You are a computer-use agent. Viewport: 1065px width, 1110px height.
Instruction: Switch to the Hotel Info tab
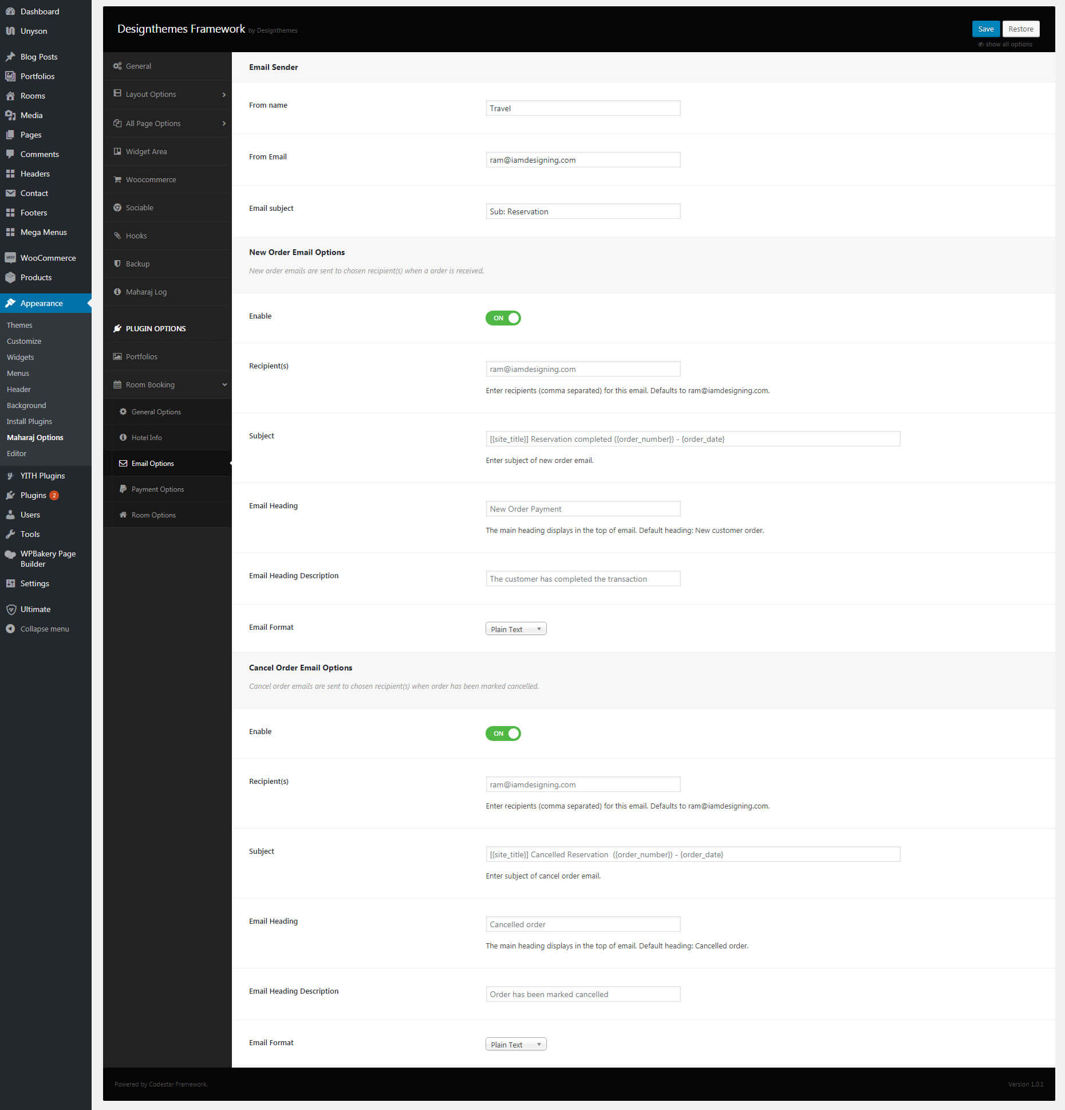pyautogui.click(x=146, y=437)
